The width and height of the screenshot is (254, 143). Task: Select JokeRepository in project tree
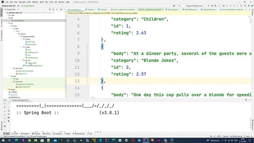tap(33, 52)
